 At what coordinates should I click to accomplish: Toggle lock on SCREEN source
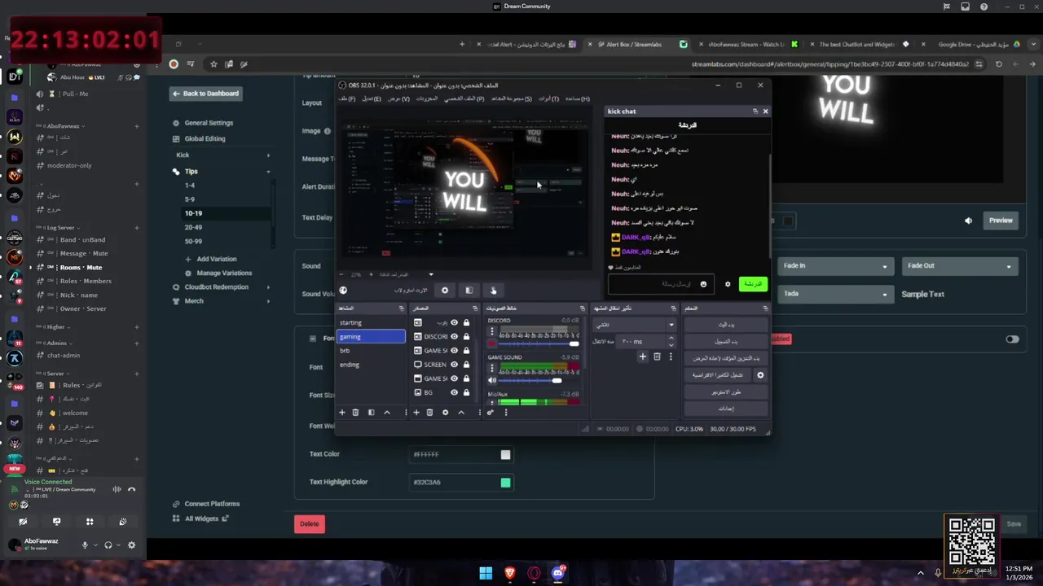(x=466, y=365)
